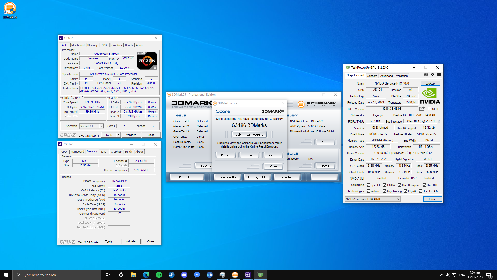Viewport: 497px width, 280px height.
Task: Open Microsoft Edge from the taskbar
Action: [146, 275]
